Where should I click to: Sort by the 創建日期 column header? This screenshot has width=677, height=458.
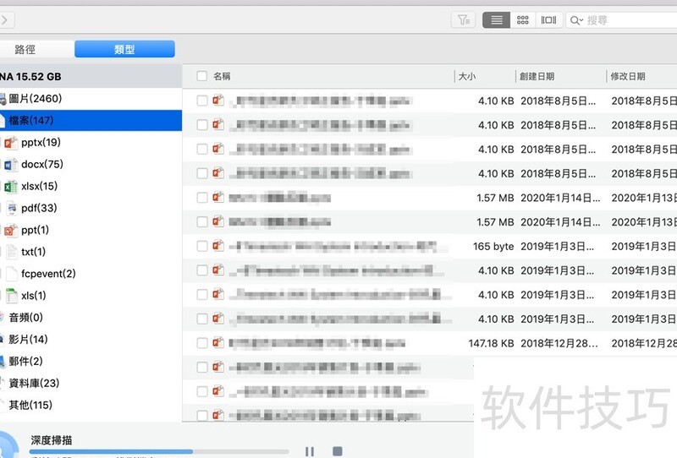pyautogui.click(x=537, y=76)
